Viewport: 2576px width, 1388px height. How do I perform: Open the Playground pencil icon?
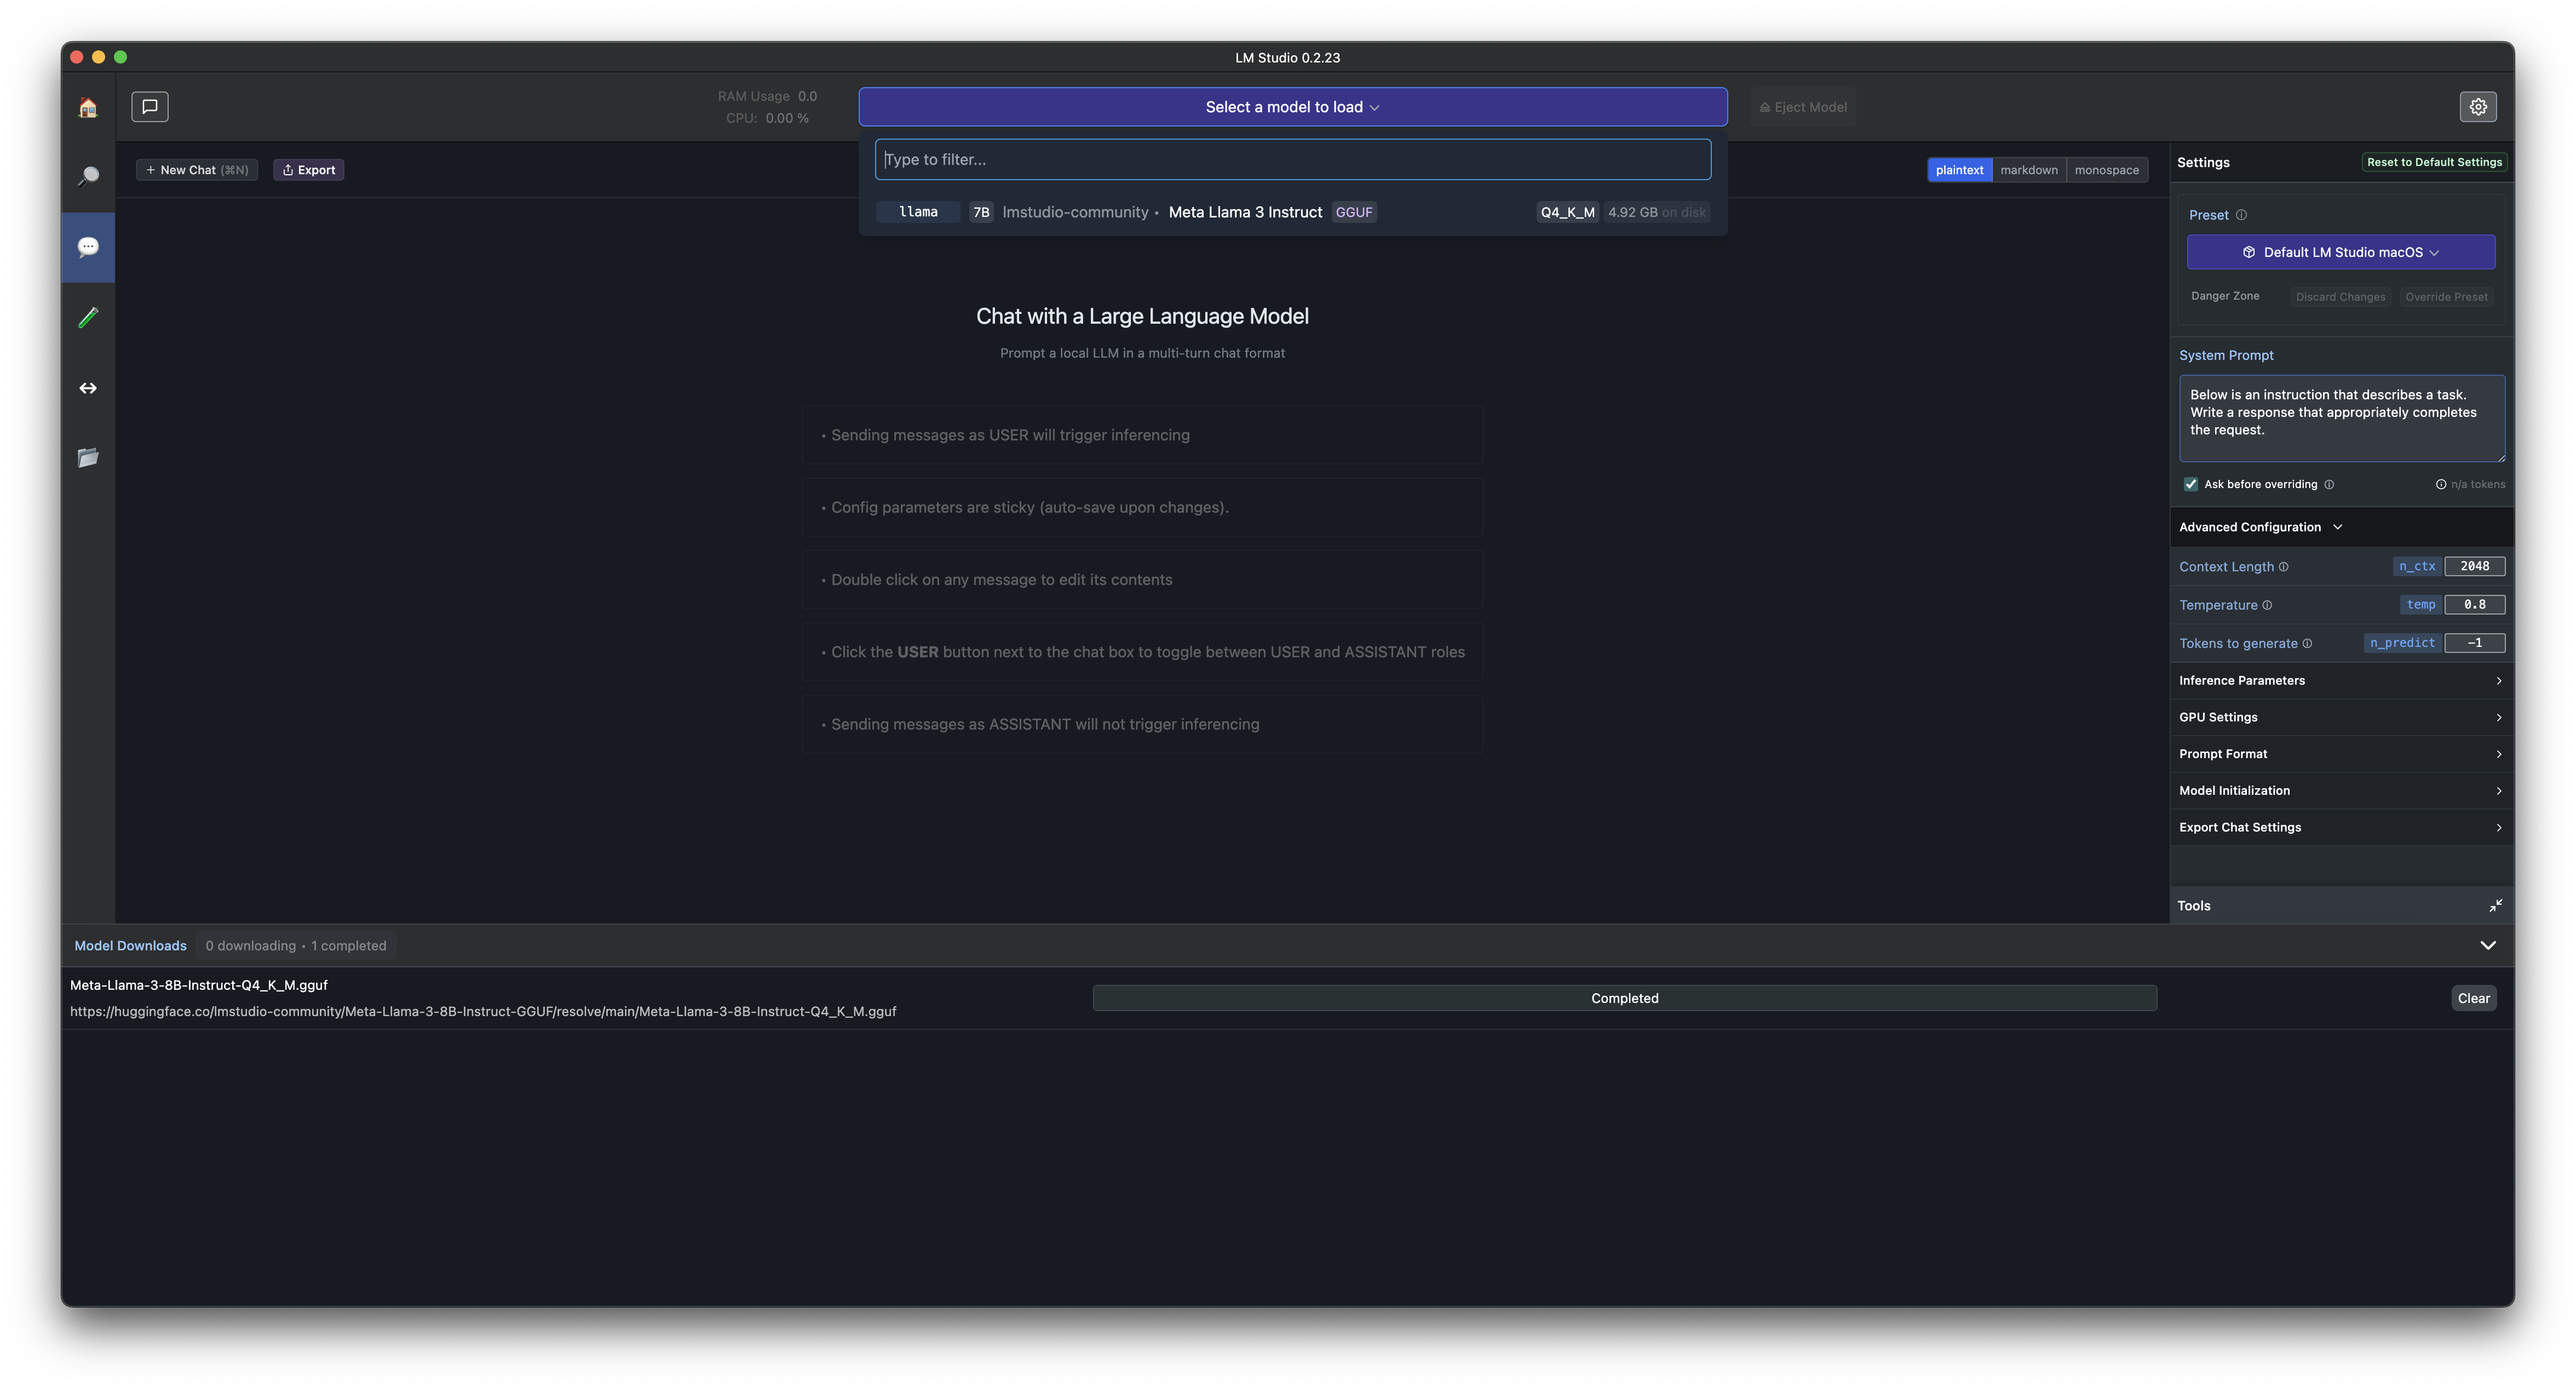click(88, 317)
